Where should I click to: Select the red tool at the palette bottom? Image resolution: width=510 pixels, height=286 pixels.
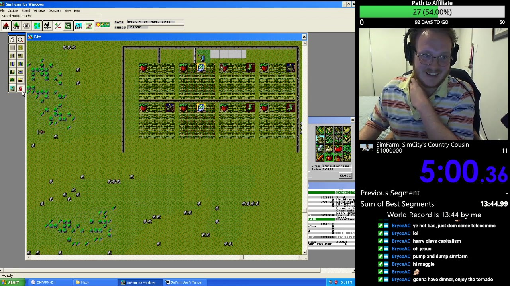point(20,88)
